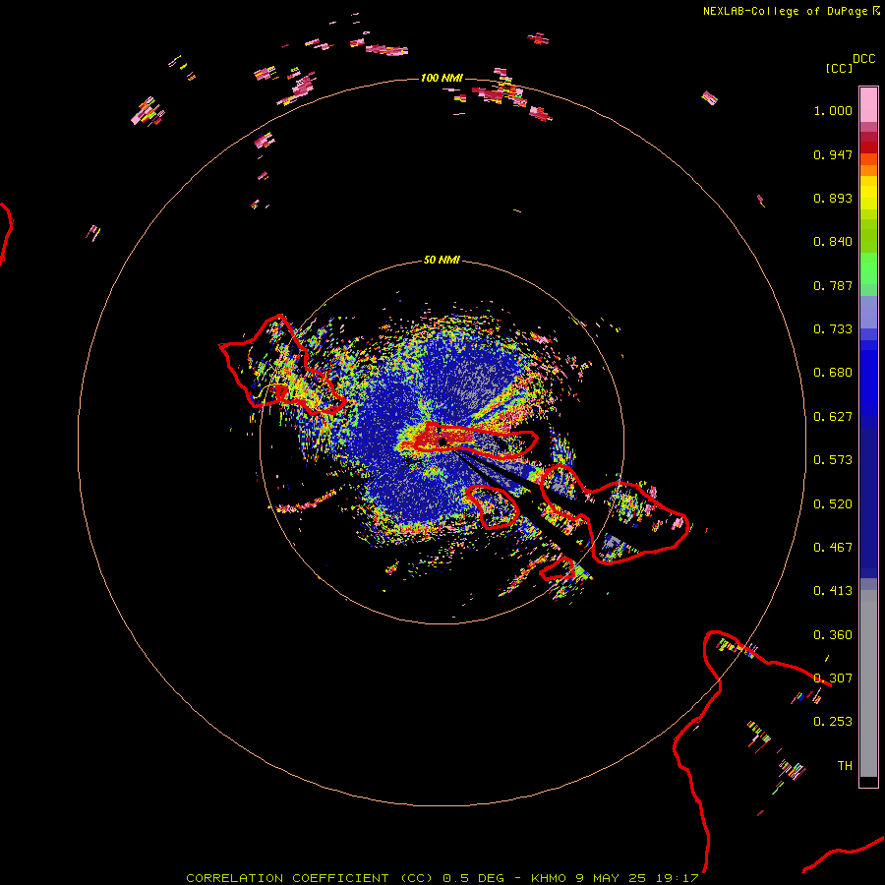Screen dimensions: 885x885
Task: Click the 0.680 scale value
Action: [833, 373]
